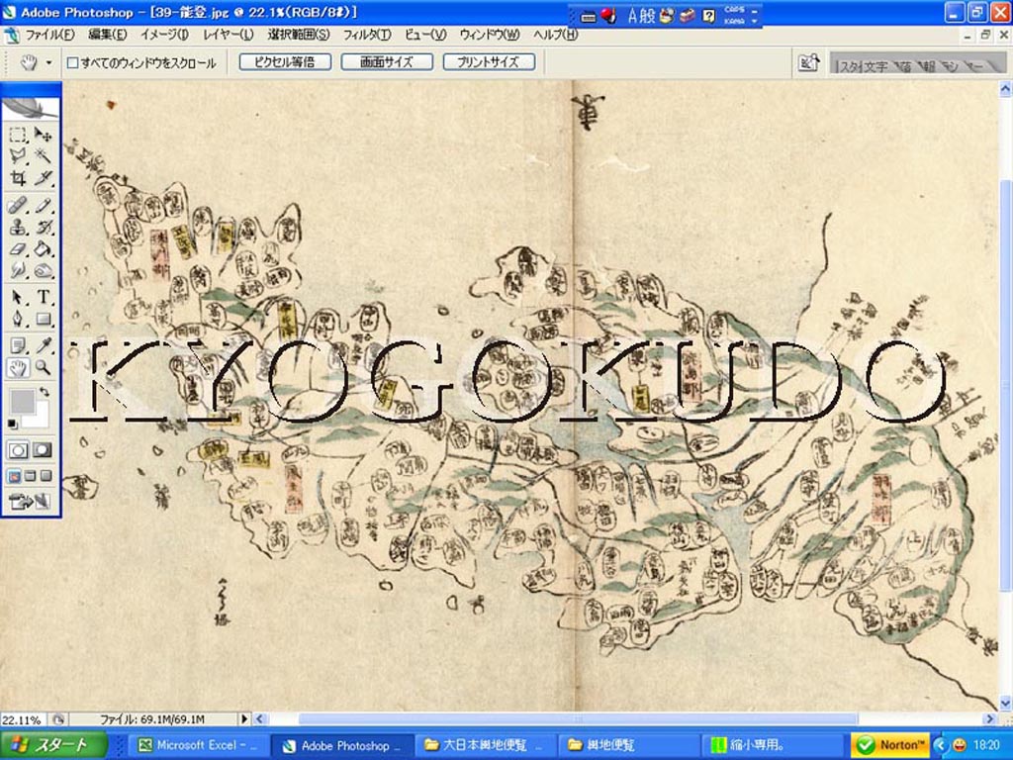Open フィルタ(T) menu

tap(366, 35)
